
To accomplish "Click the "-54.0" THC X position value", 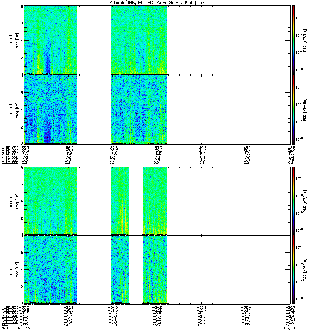I will coord(112,307).
